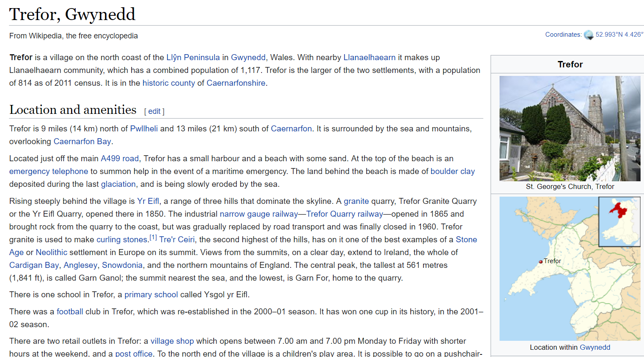Follow the granite link
Screen dimensions: 644x357
(x=356, y=201)
